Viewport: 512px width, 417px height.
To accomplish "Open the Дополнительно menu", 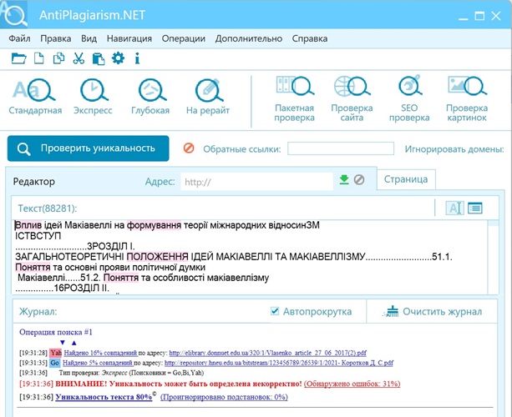I will (x=249, y=38).
